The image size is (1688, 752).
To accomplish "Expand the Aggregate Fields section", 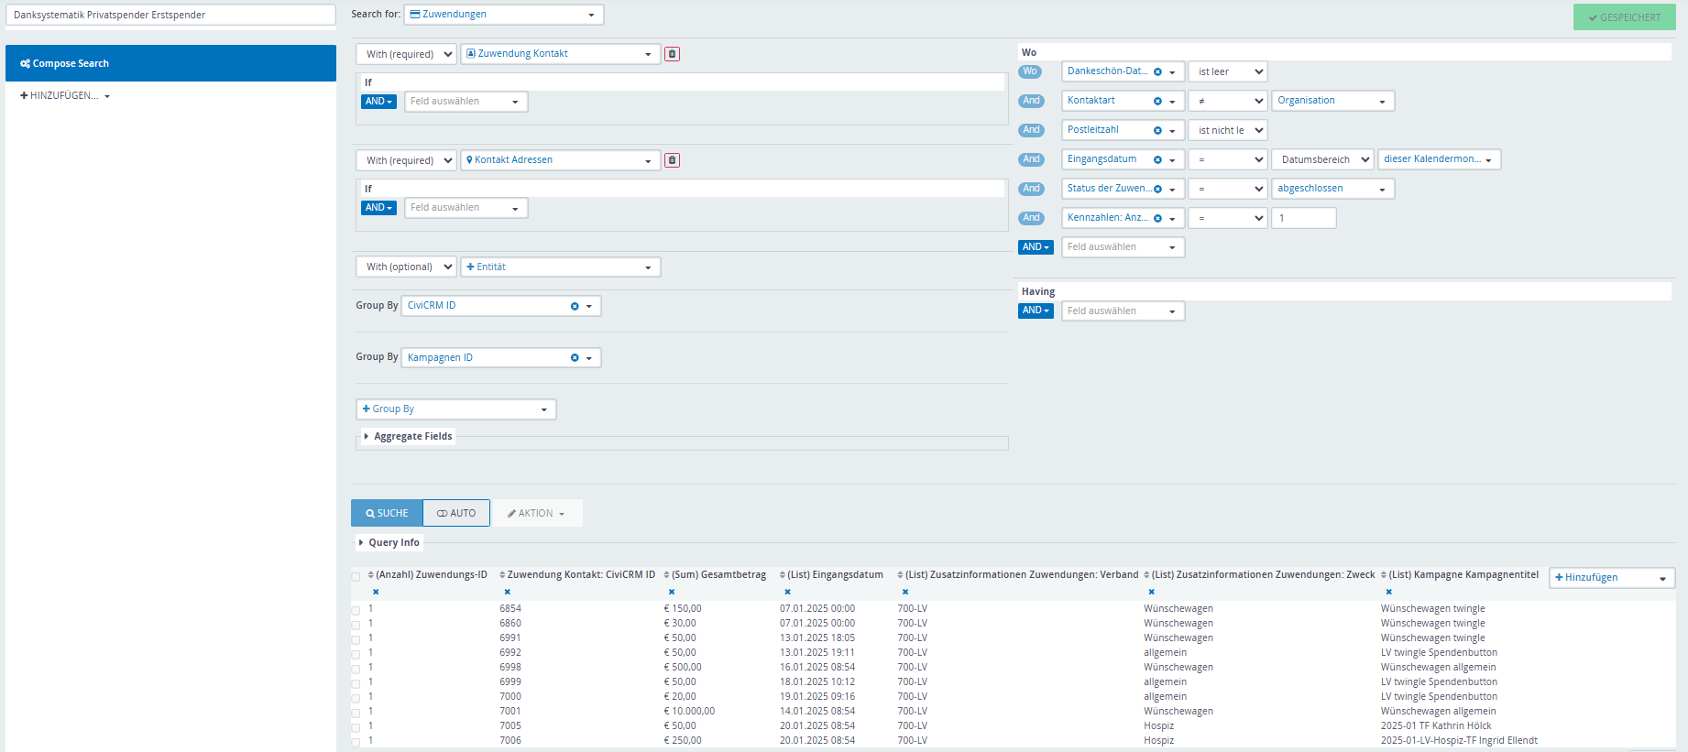I will pyautogui.click(x=408, y=436).
